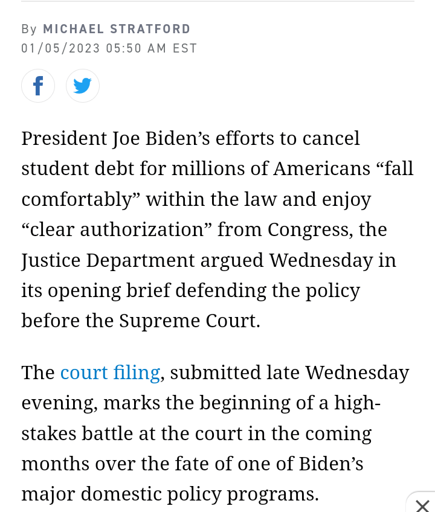This screenshot has width=435, height=512.
Task: Click the phrase "millions of Americans"
Action: click(271, 168)
